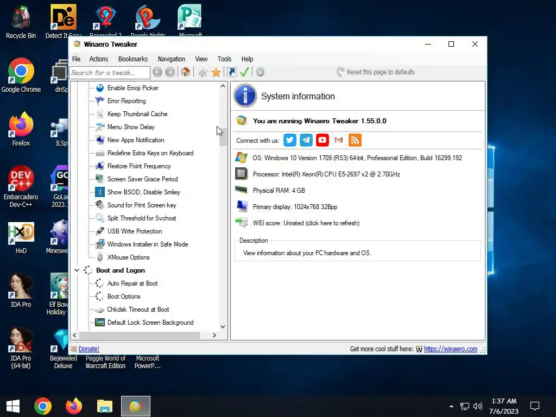This screenshot has height=417, width=556.
Task: Open Chkdsk Timeout at Boot
Action: 138,309
